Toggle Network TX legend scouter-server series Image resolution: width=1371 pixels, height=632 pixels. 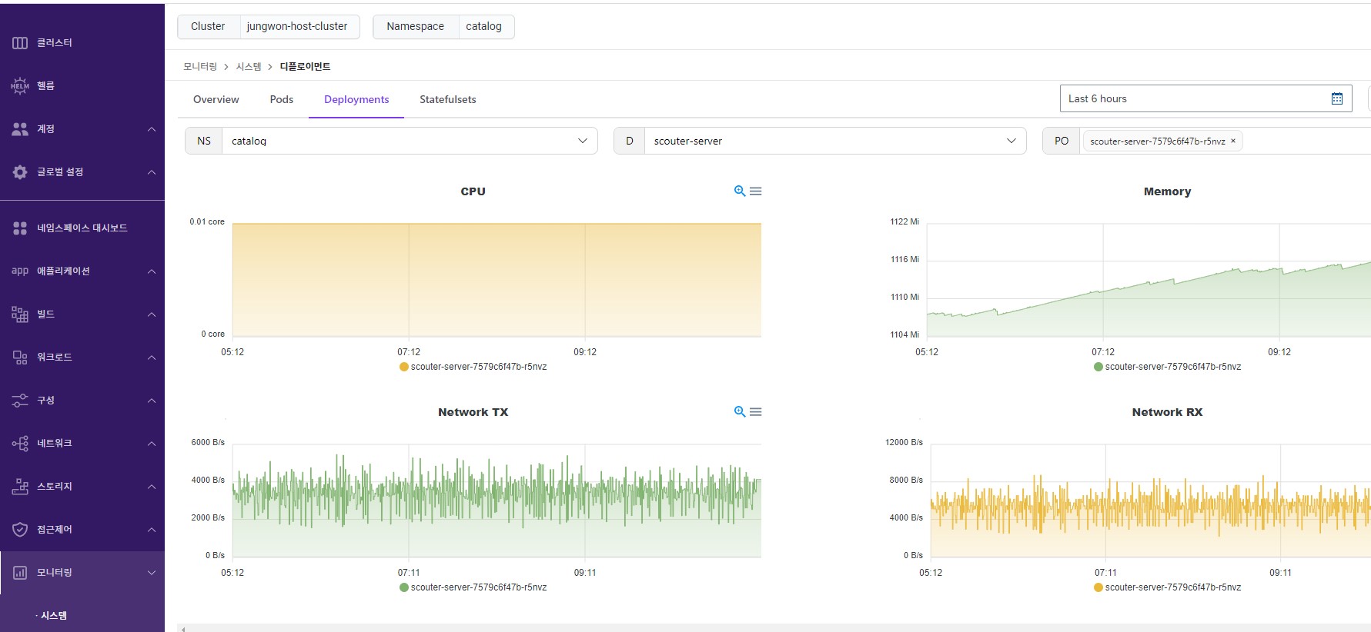pyautogui.click(x=473, y=587)
